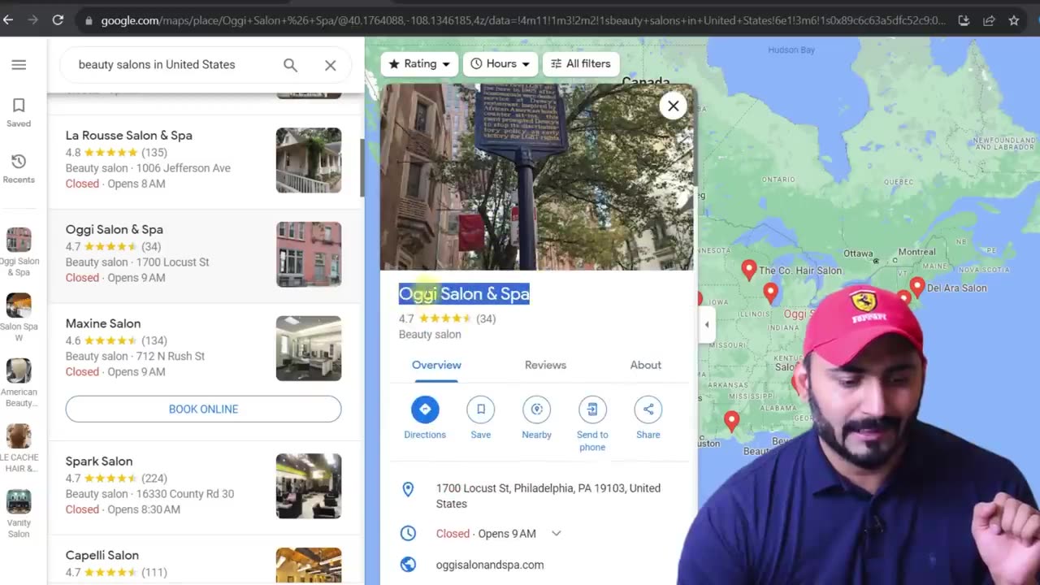Visit oggisalonandspa.com website link

tap(490, 565)
